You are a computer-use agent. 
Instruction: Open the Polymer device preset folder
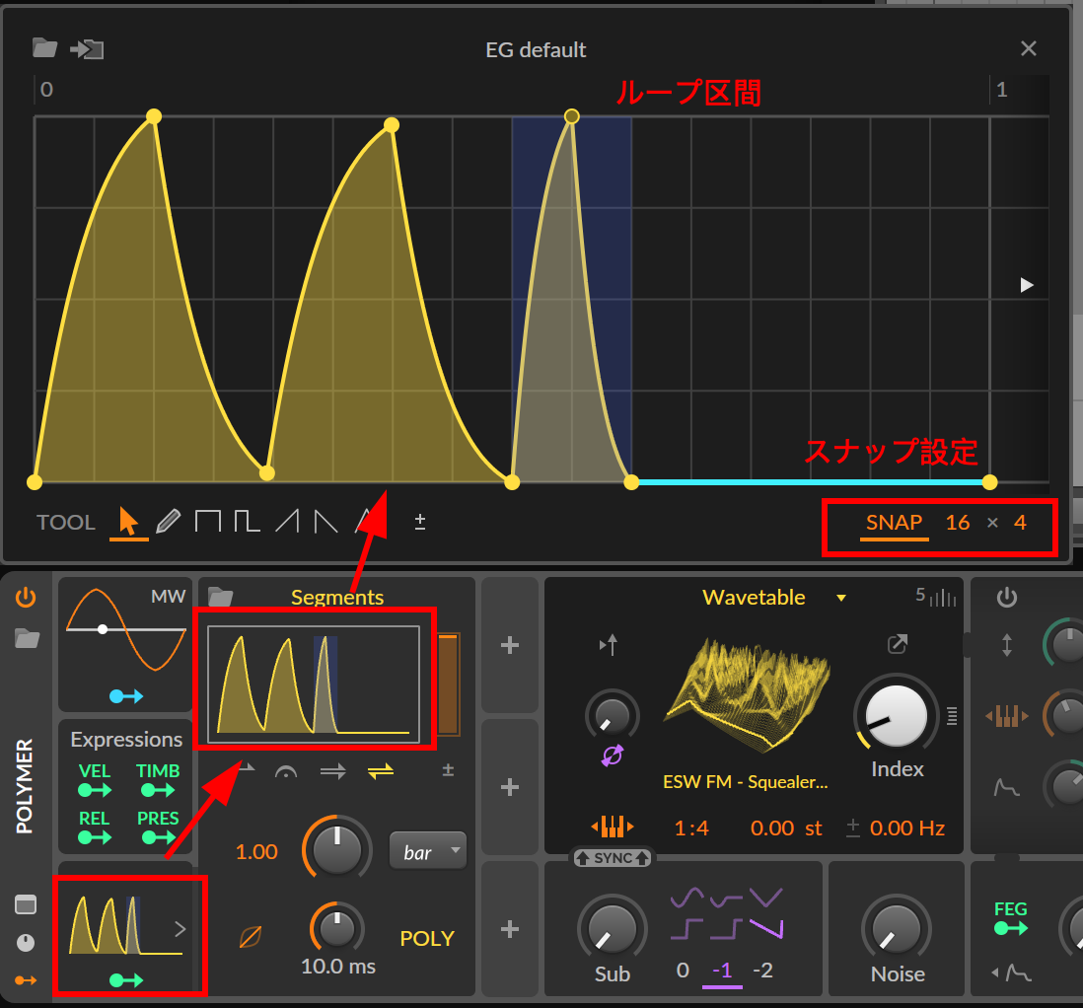pos(27,638)
